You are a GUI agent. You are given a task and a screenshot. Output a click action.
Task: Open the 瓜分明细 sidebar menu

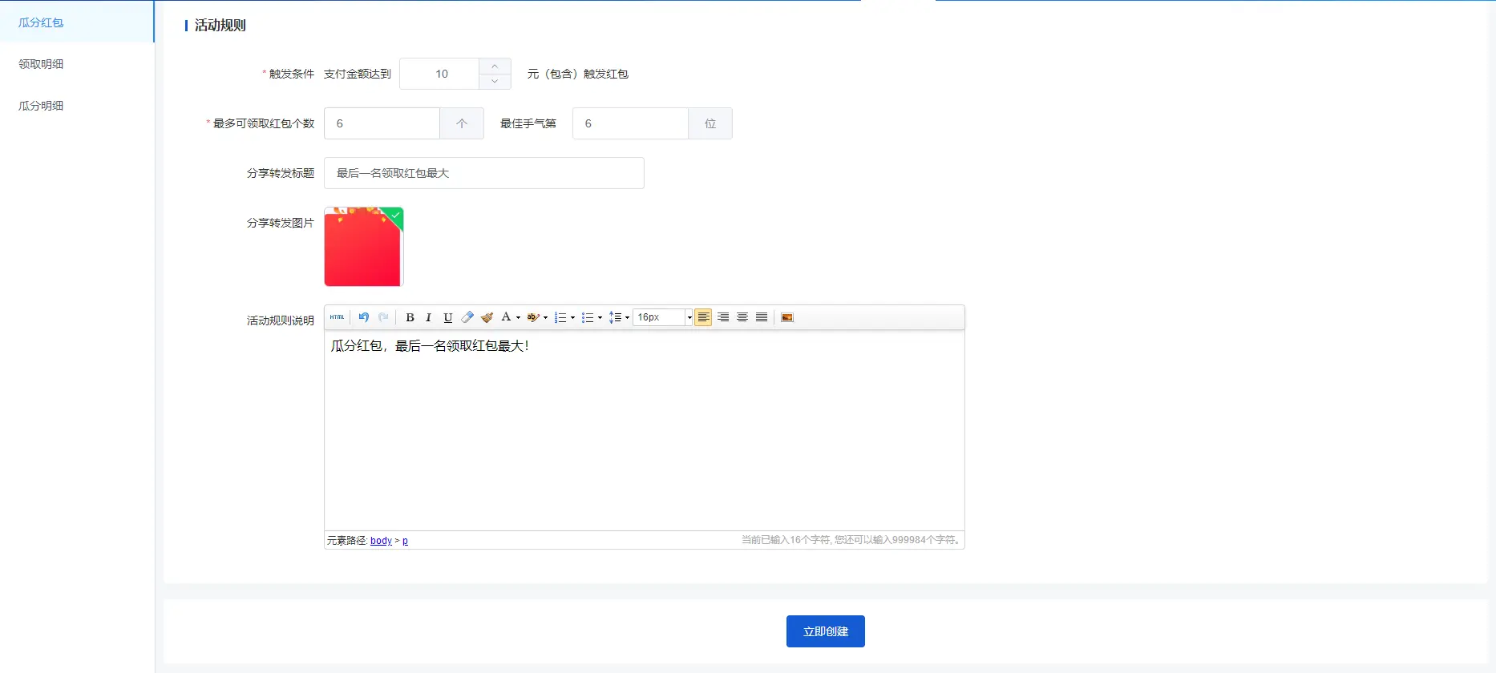77,106
